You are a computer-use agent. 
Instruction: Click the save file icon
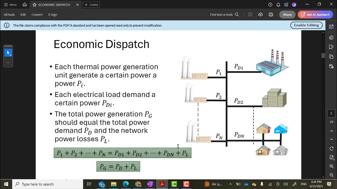coord(250,15)
